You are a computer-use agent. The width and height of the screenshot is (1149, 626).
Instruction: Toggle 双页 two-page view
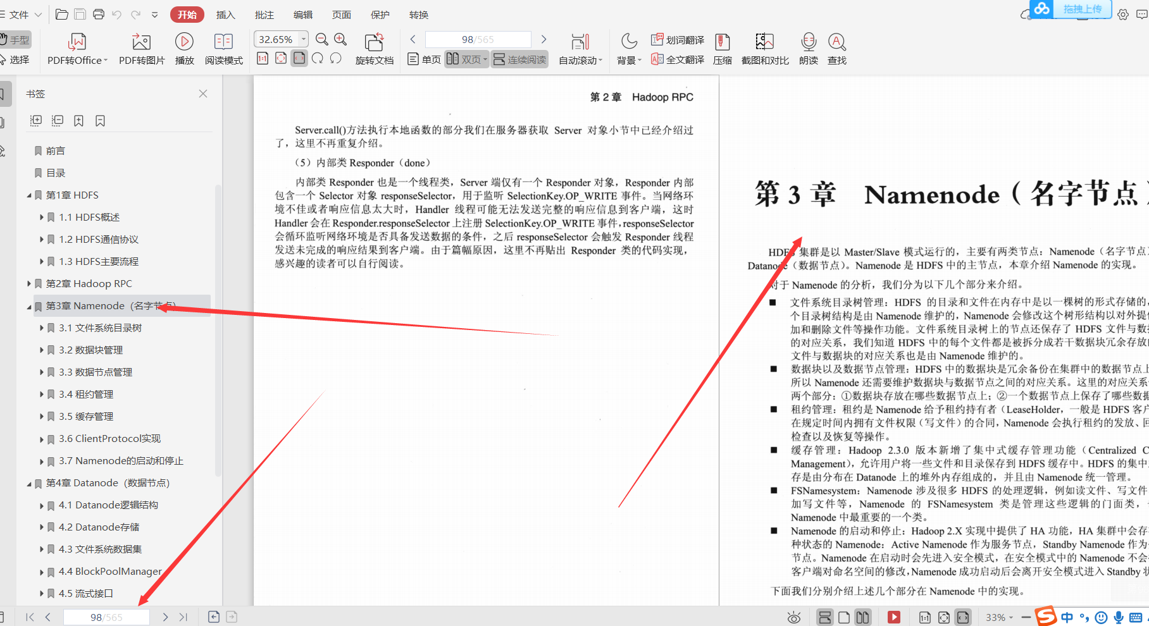point(466,59)
